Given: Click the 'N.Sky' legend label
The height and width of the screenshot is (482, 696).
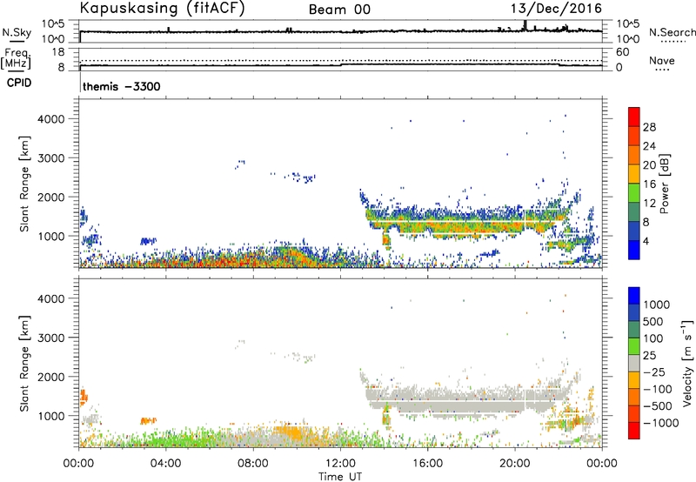Looking at the screenshot, I should pyautogui.click(x=17, y=32).
